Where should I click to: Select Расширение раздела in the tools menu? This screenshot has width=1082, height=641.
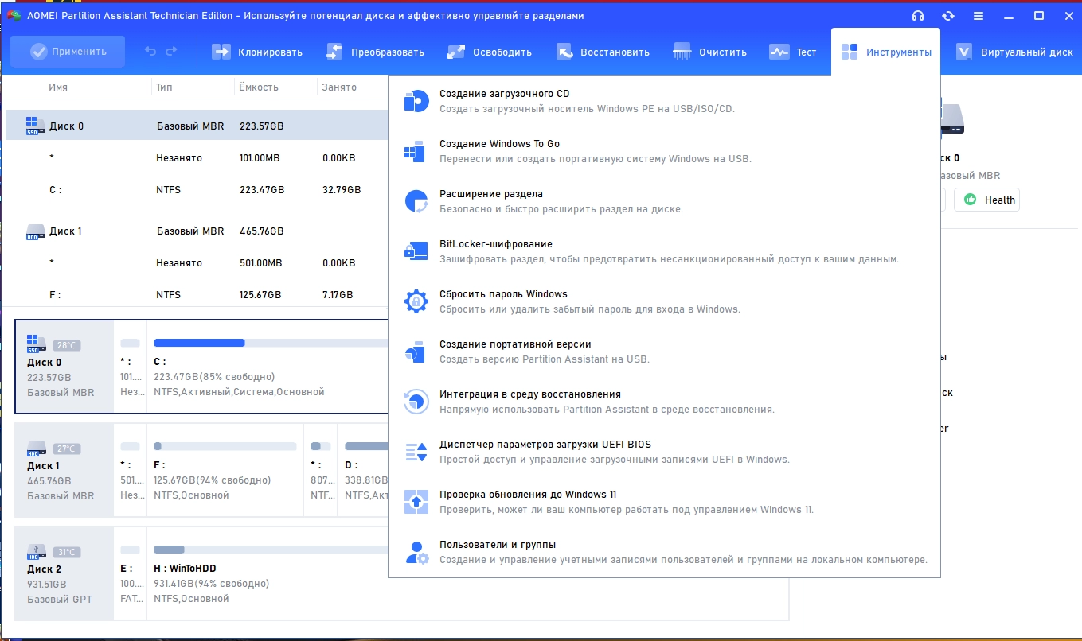664,201
